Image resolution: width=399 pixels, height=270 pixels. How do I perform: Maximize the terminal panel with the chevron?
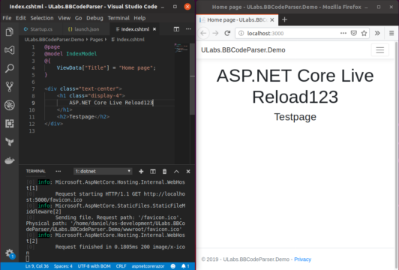[x=176, y=172]
